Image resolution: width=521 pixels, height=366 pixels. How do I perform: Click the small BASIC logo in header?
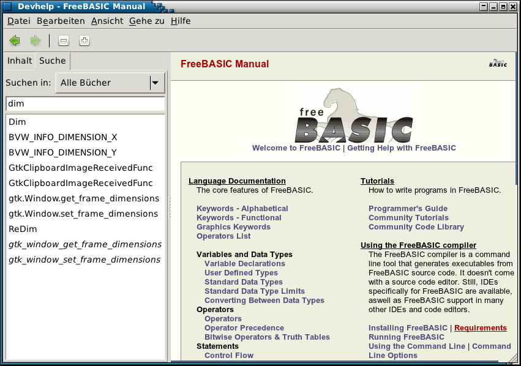click(x=498, y=63)
